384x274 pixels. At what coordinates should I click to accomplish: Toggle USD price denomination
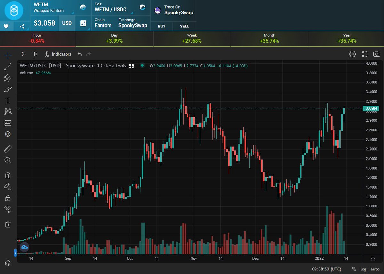(x=67, y=23)
